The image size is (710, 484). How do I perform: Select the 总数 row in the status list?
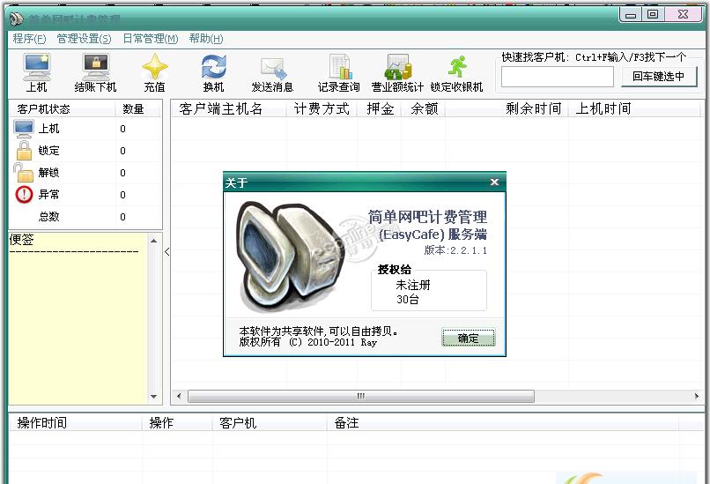[x=85, y=217]
